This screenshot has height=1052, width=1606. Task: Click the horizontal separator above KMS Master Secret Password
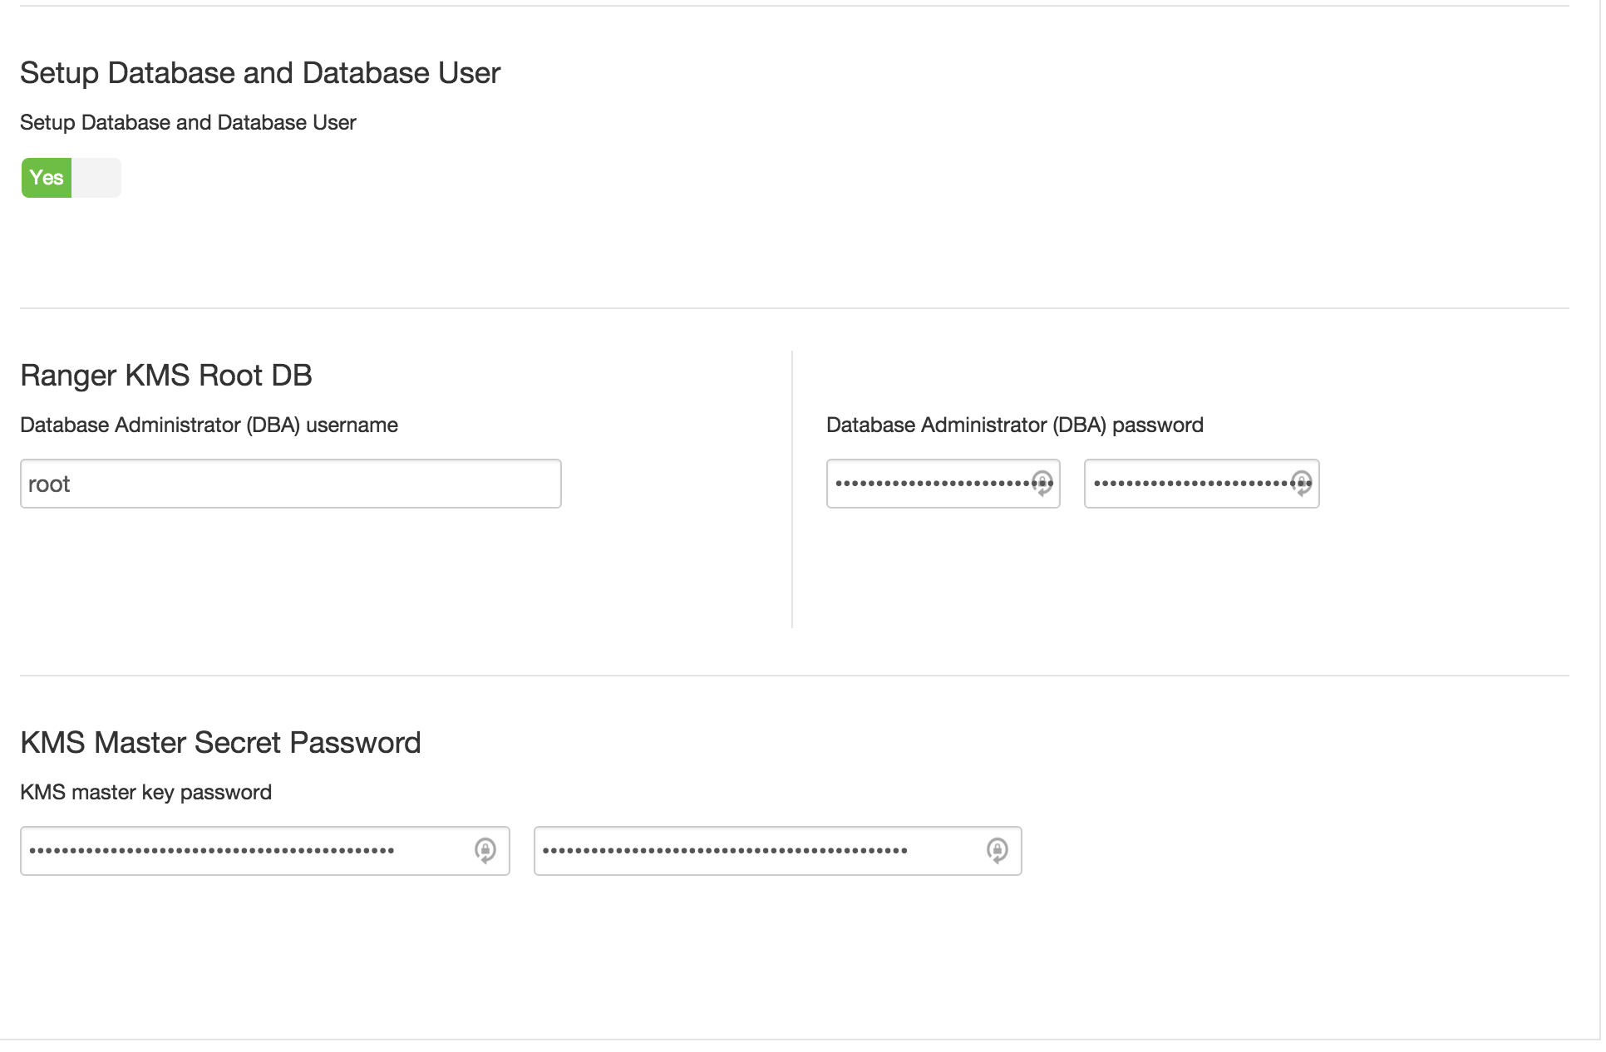(x=795, y=676)
